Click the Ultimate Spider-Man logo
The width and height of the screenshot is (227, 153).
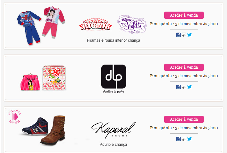[96, 24]
